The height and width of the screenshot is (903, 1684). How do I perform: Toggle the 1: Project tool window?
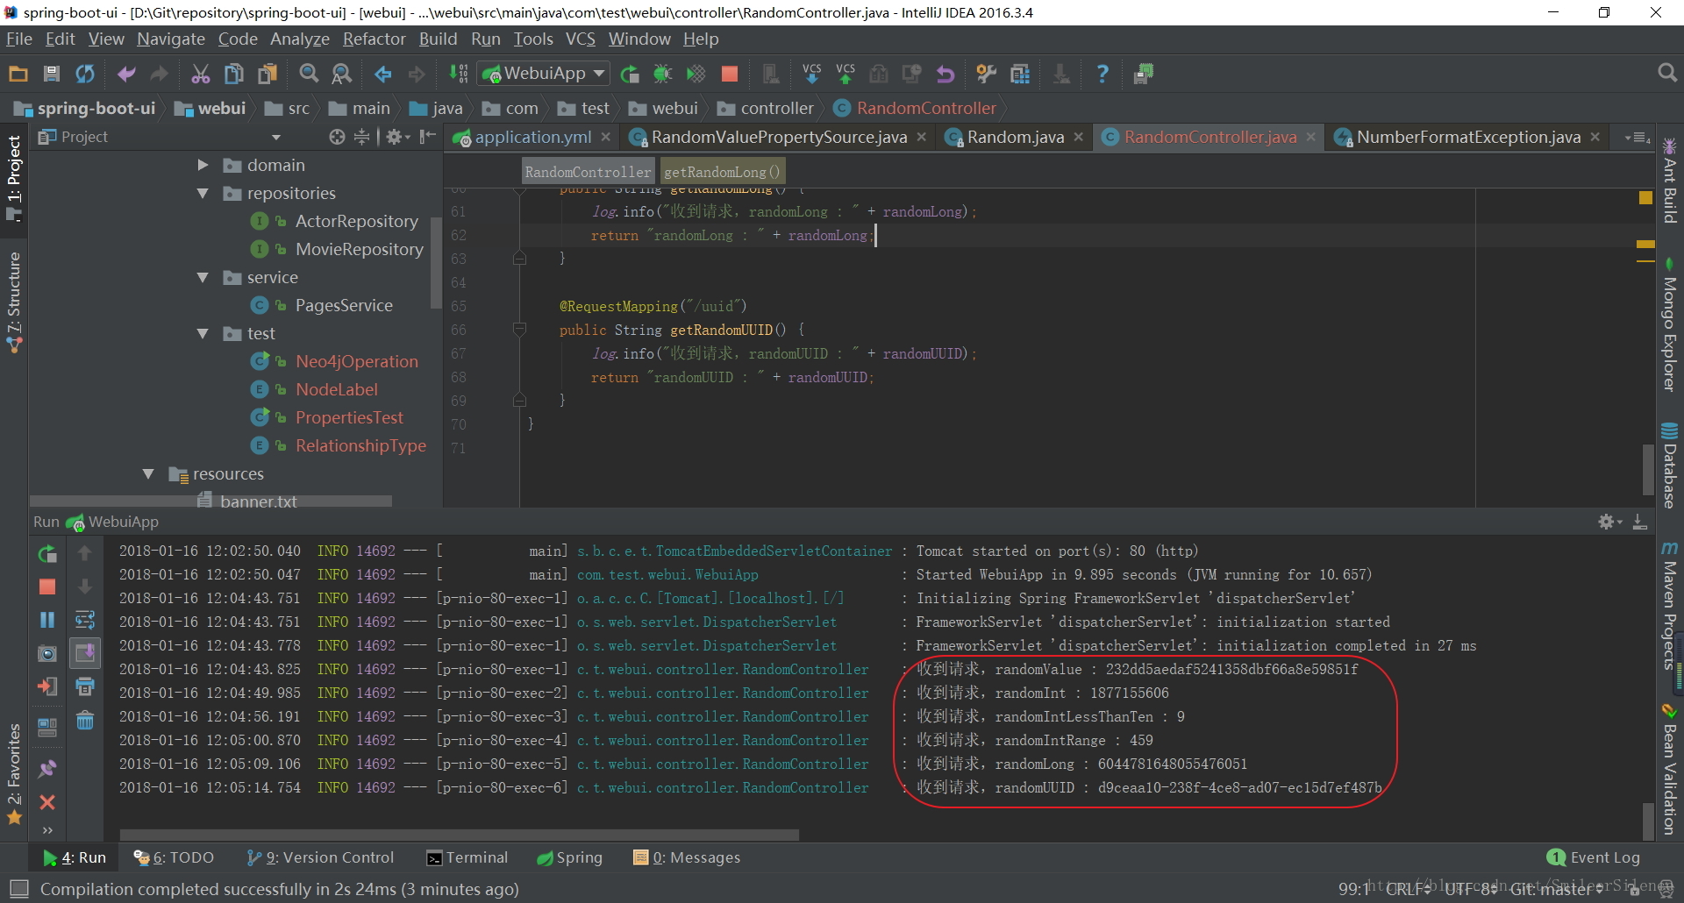click(x=14, y=176)
